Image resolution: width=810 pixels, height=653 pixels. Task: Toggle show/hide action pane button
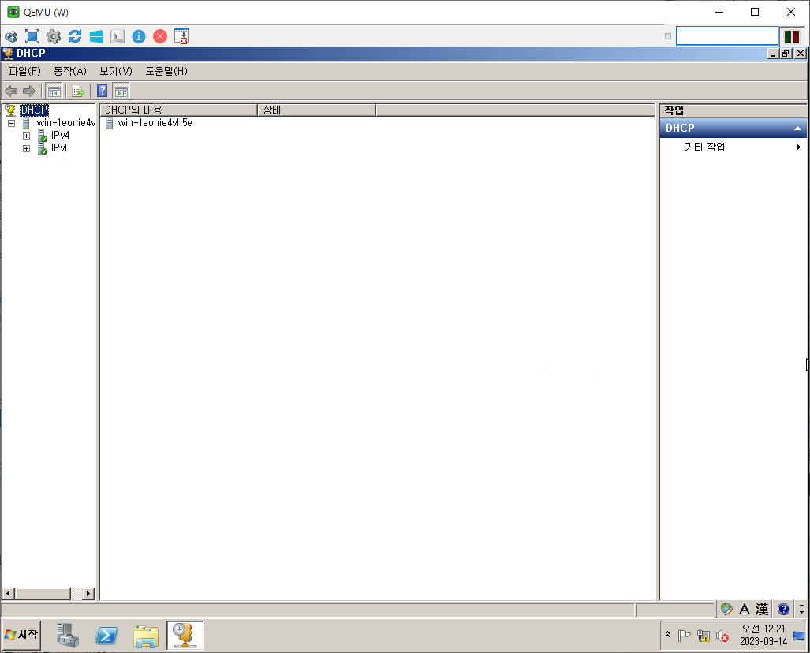point(121,91)
